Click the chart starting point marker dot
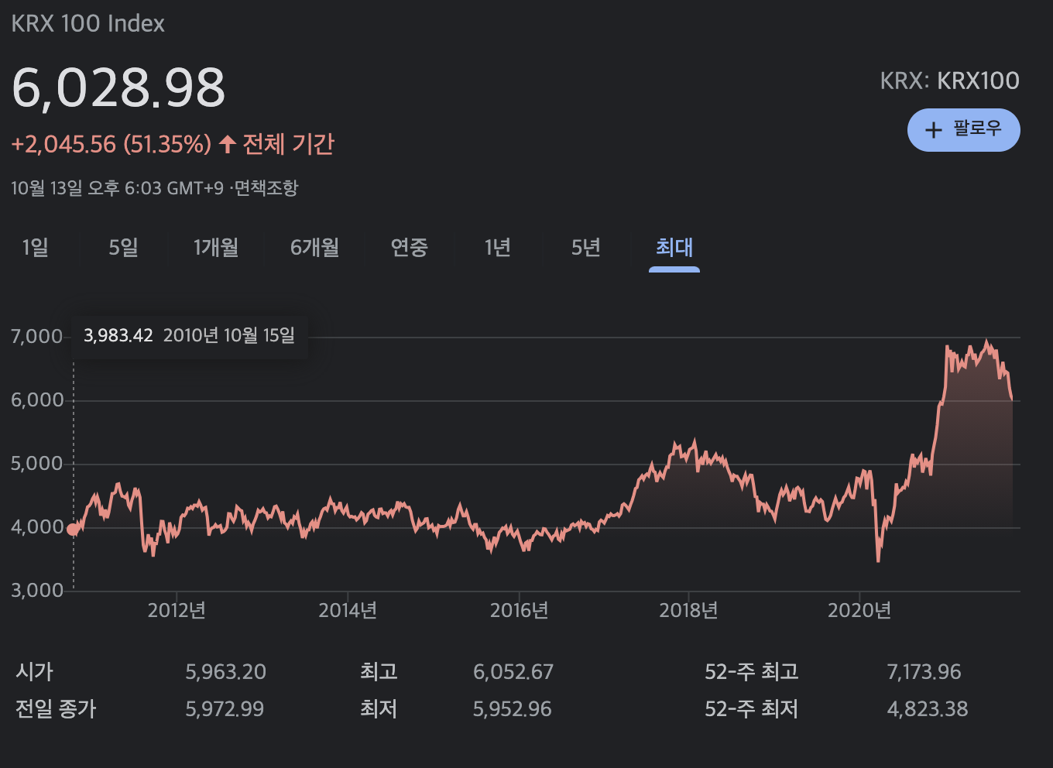The image size is (1053, 768). pyautogui.click(x=73, y=530)
